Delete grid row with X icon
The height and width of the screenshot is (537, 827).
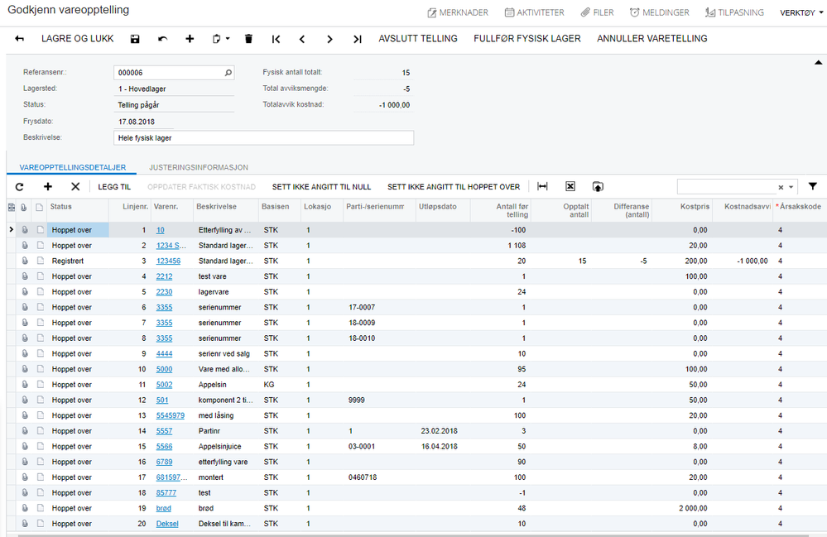point(75,186)
